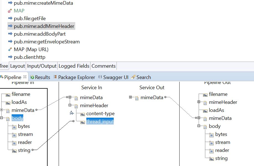The image size is (254, 166).
Task: Click the object icon beside stream in Pipeline Out
Action: (x=211, y=143)
